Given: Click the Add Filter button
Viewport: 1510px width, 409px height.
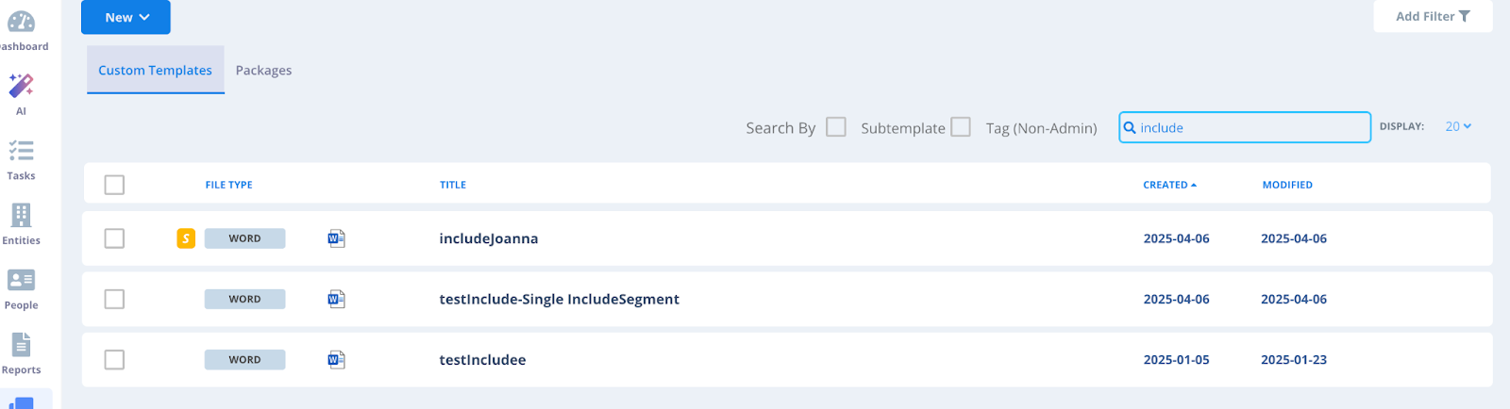Looking at the screenshot, I should click(x=1433, y=16).
